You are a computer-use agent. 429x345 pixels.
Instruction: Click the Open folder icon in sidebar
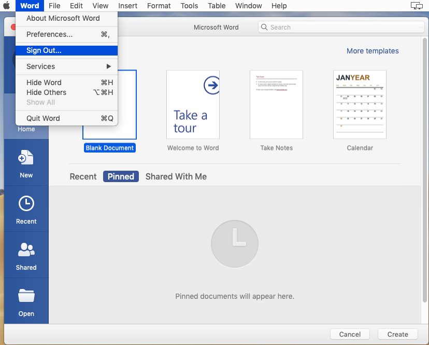pyautogui.click(x=26, y=295)
